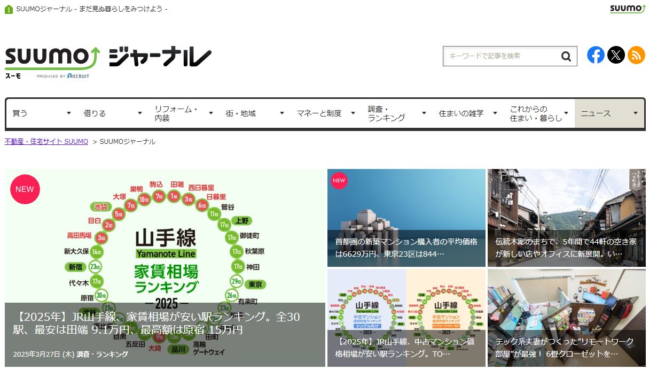657x377 pixels.
Task: Open the 街・地域 menu
Action: pyautogui.click(x=255, y=113)
